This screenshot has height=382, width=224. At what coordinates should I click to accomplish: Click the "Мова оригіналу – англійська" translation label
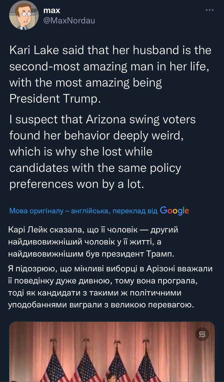[x=58, y=211]
